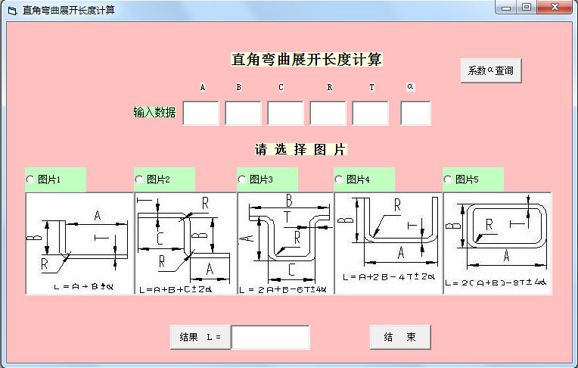Viewport: 578px width, 368px height.
Task: Click the L=A+B±α bend diagram
Action: tap(79, 243)
